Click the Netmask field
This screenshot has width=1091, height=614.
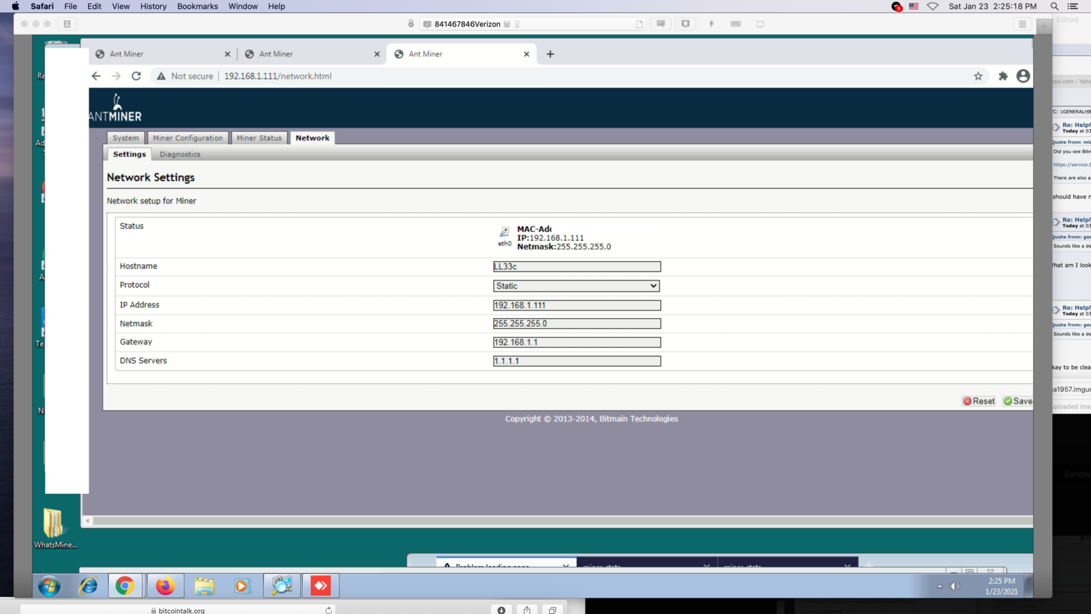[x=577, y=323]
